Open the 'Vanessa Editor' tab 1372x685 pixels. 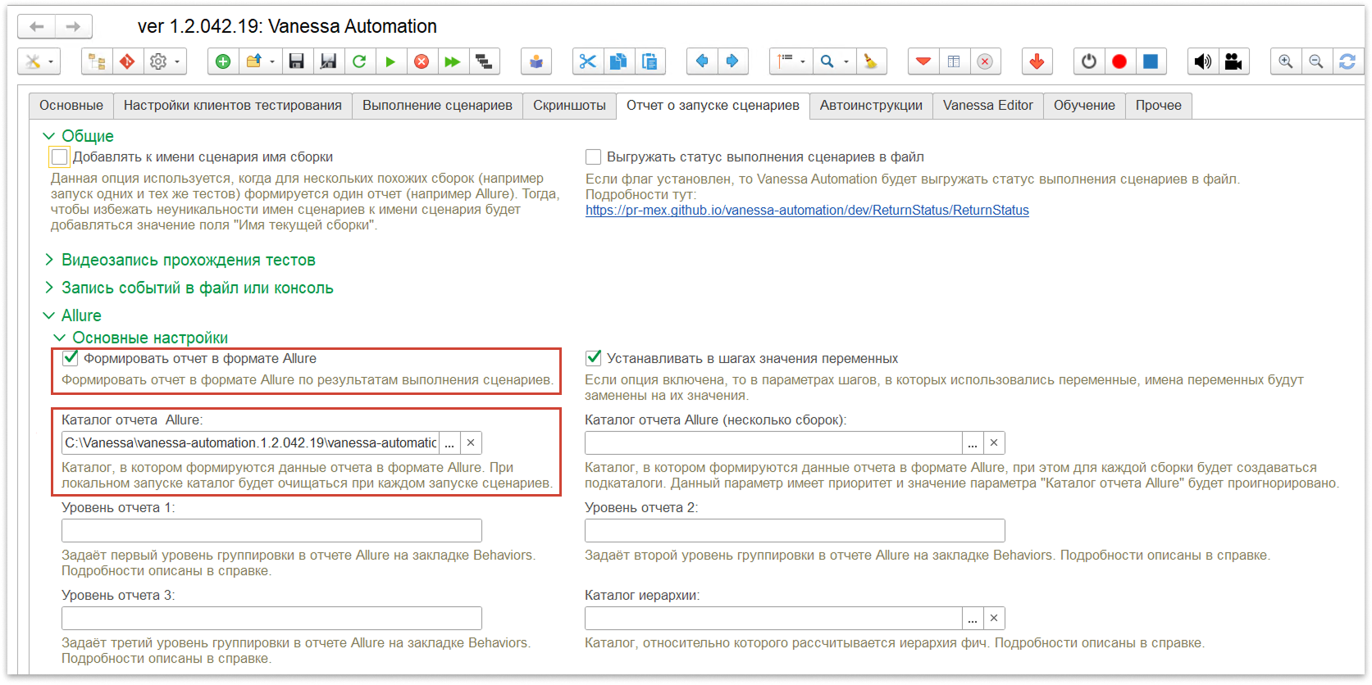pyautogui.click(x=987, y=105)
